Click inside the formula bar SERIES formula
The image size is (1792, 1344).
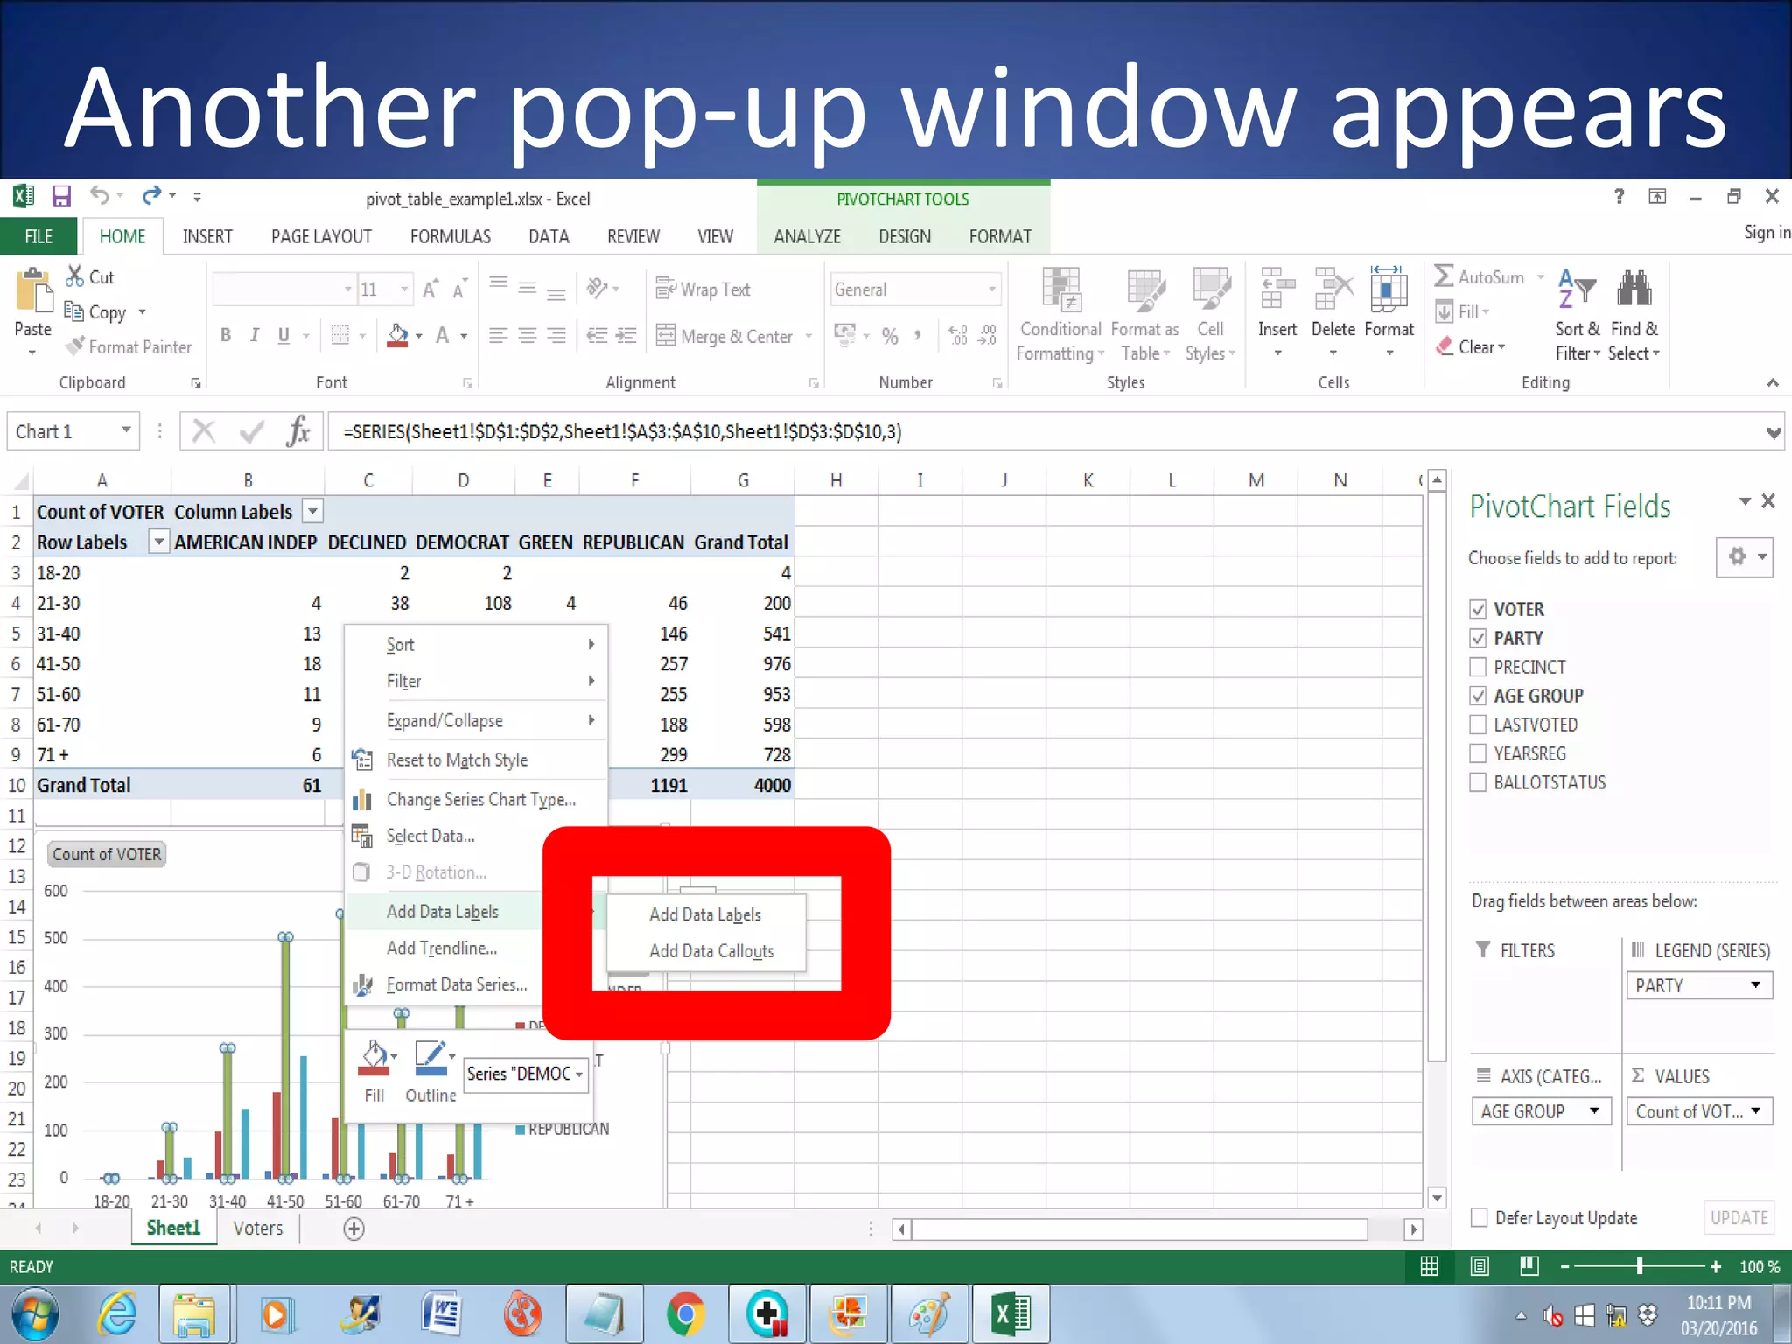coord(622,431)
